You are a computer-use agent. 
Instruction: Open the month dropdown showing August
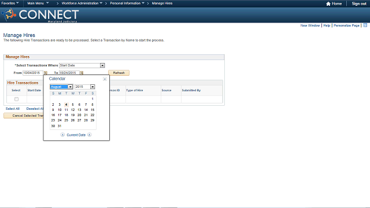click(61, 87)
